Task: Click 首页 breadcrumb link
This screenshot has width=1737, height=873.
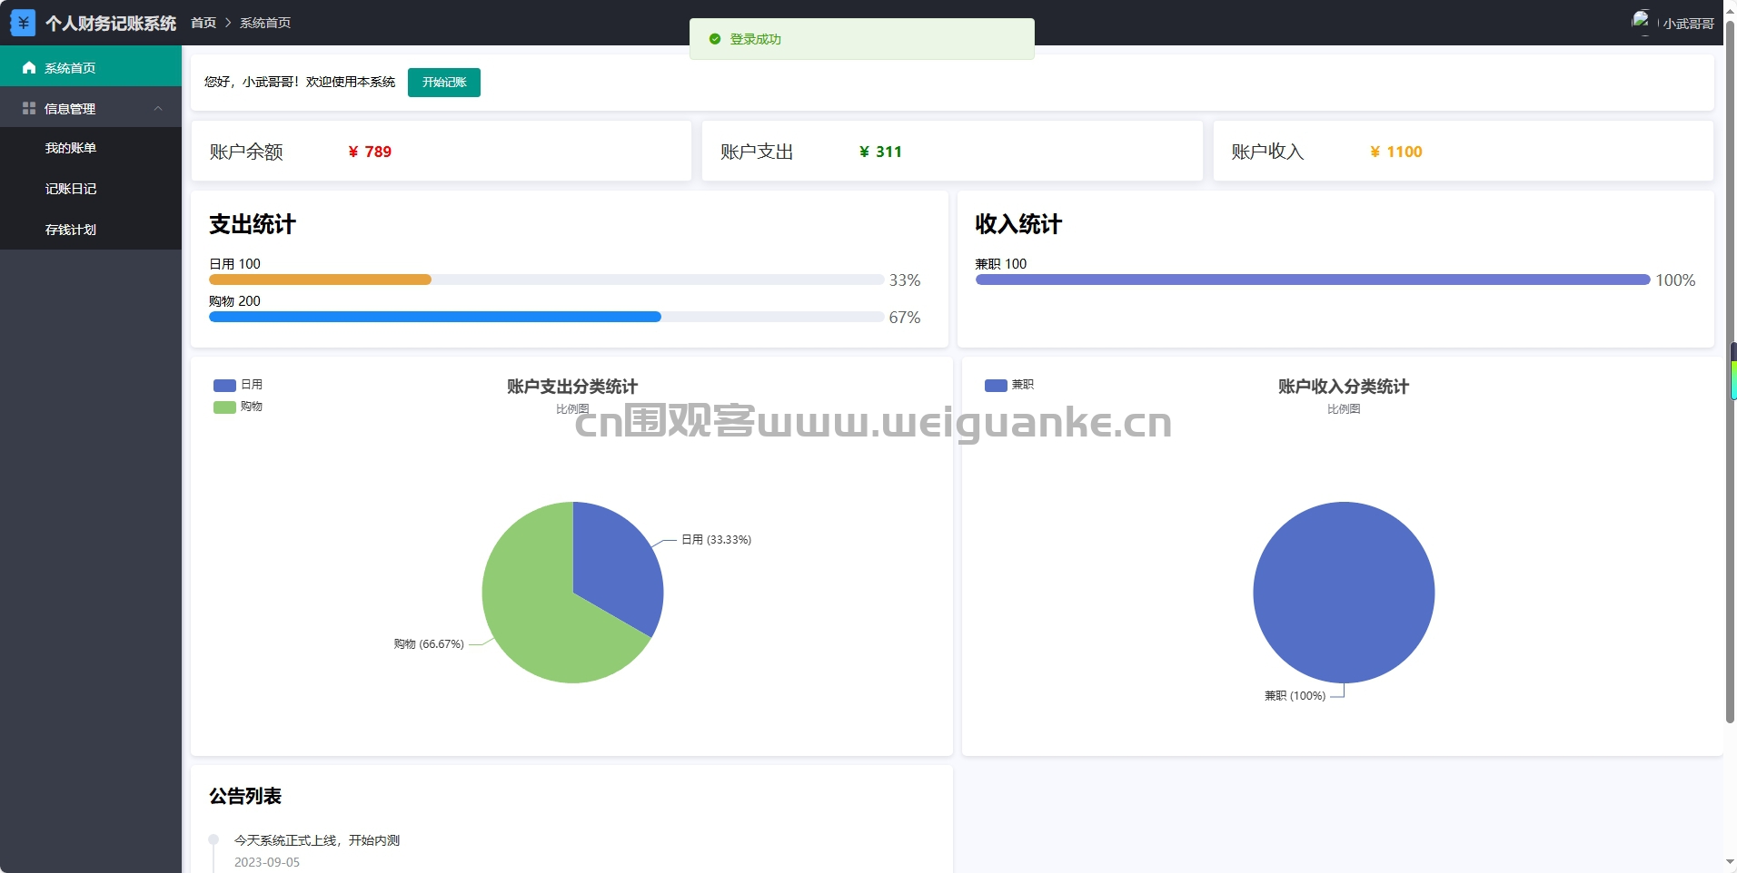Action: pos(203,23)
